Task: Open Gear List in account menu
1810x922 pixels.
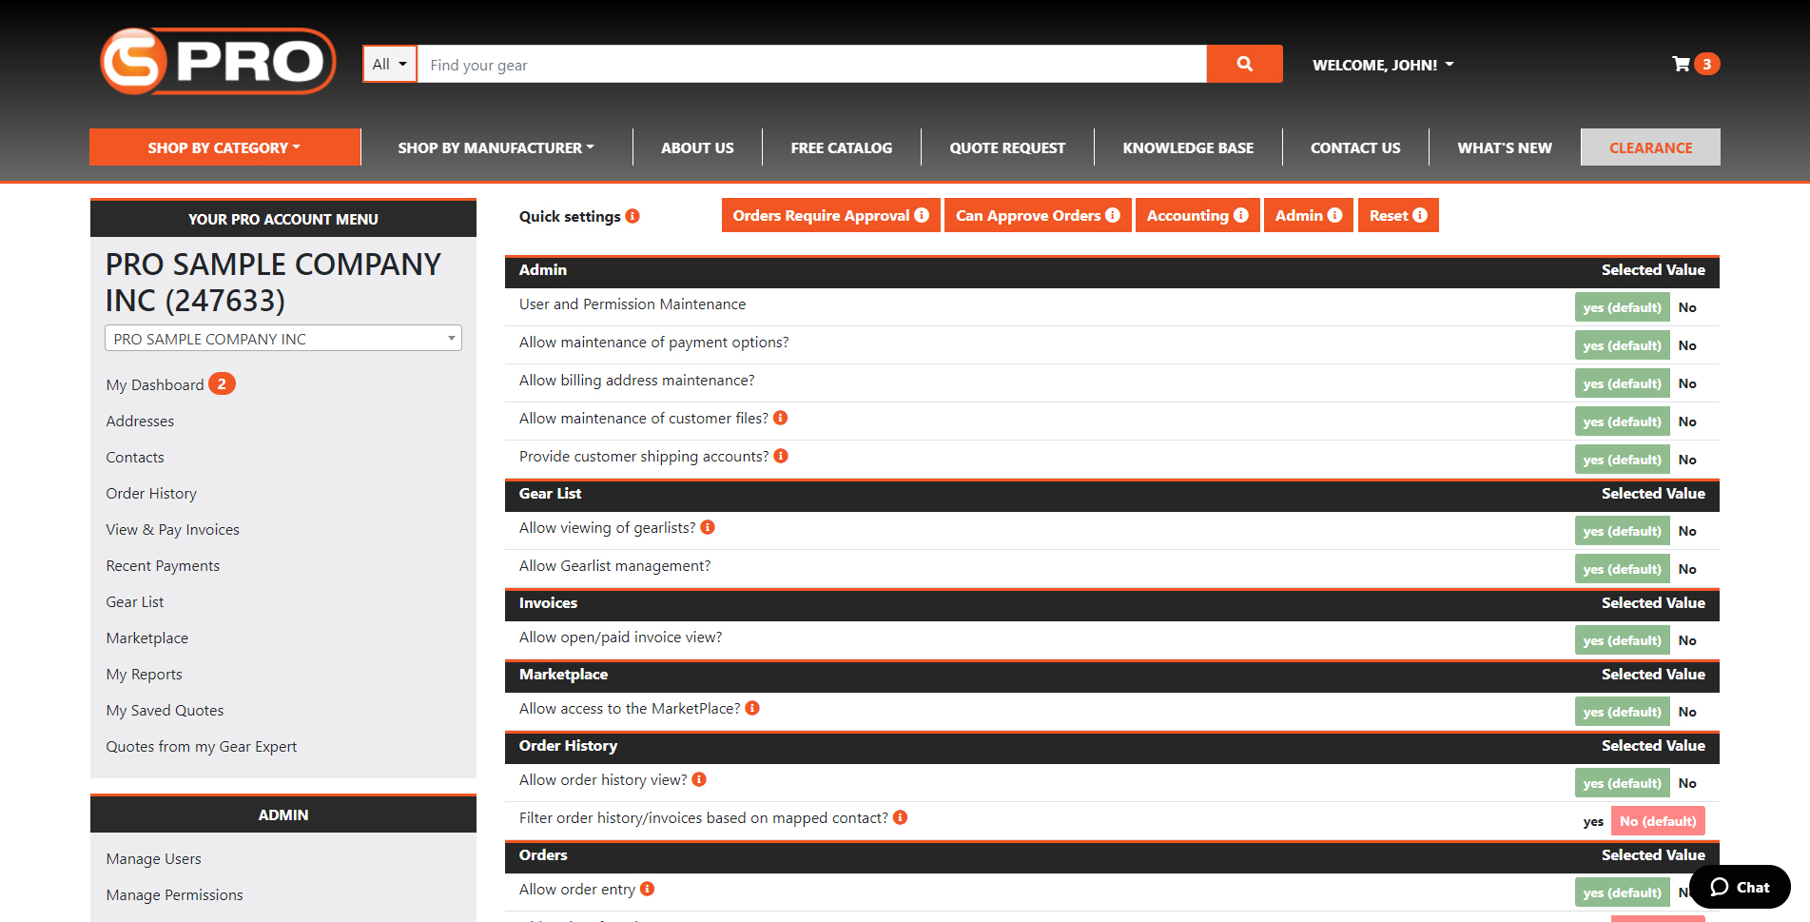Action: point(135,601)
